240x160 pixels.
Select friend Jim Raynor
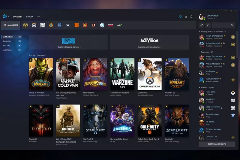pos(217,73)
